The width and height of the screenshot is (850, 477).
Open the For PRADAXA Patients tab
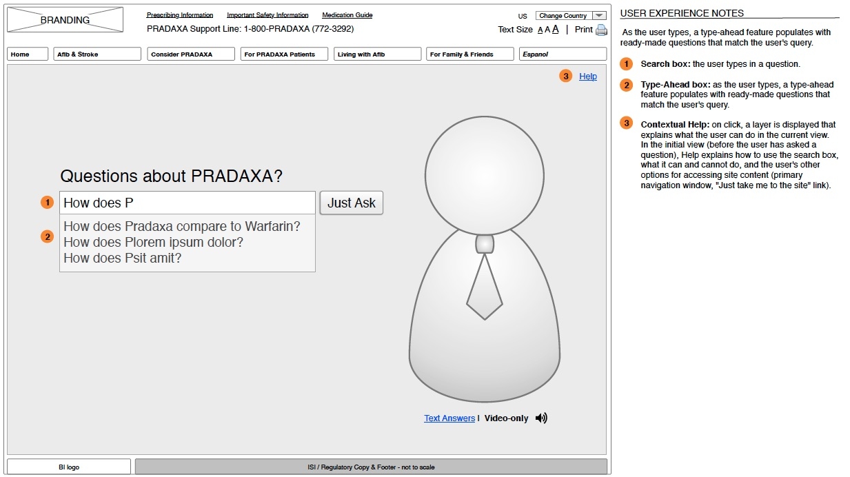(x=284, y=54)
